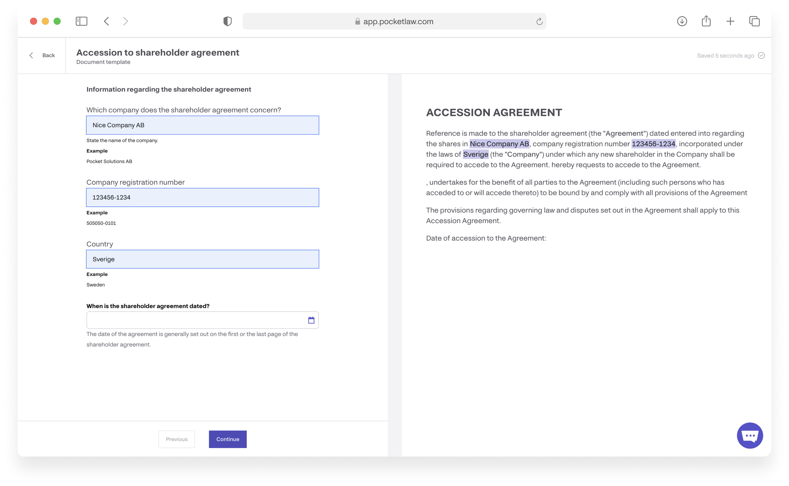Viewport: 789px width, 486px height.
Task: Click the privacy shield icon
Action: pos(228,21)
